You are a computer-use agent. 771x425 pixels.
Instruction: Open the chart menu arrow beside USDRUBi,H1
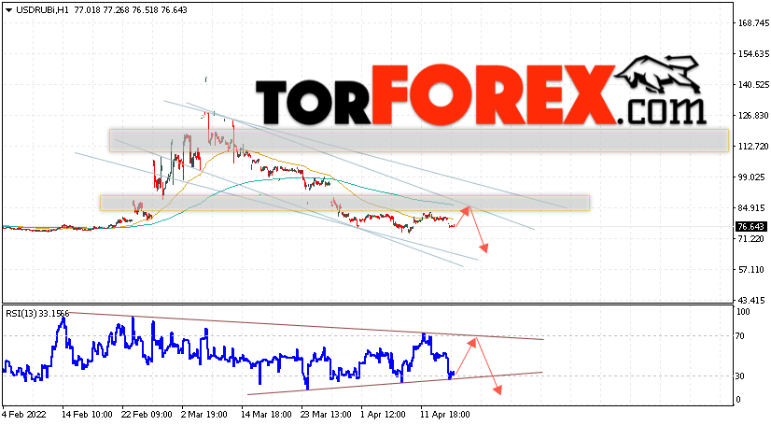pyautogui.click(x=8, y=10)
